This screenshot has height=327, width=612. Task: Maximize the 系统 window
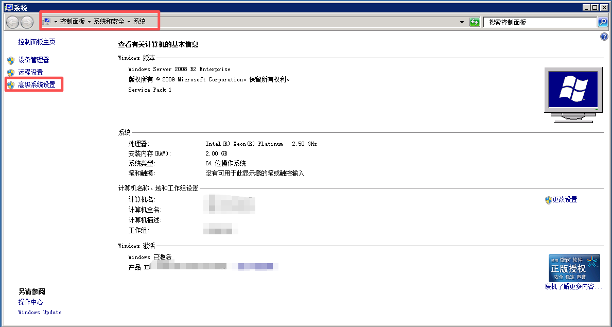click(x=594, y=7)
